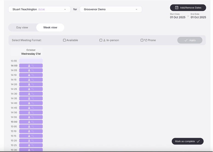The width and height of the screenshot is (213, 152).
Task: Click the phone icon in the 14:15 row
Action: [33, 80]
